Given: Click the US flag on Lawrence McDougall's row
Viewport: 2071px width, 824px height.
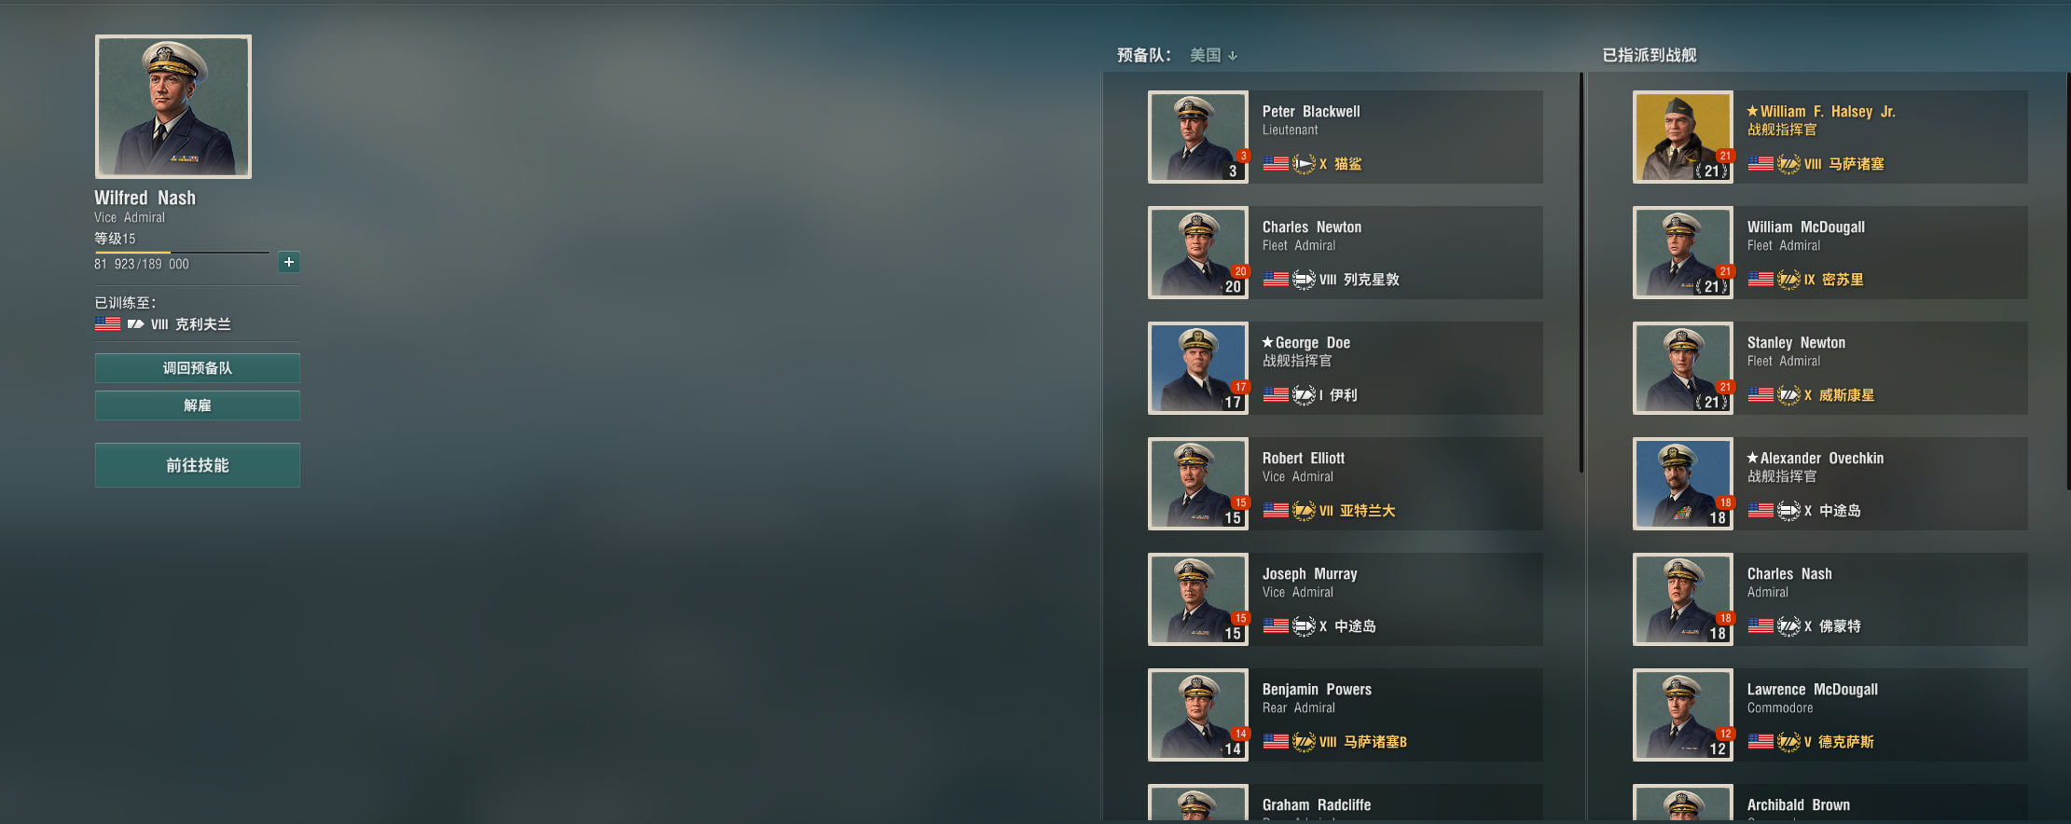Looking at the screenshot, I should pyautogui.click(x=1760, y=742).
